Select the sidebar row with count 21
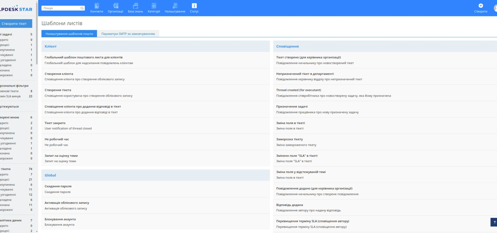Viewport: 497px width, 233px height. tap(16, 179)
